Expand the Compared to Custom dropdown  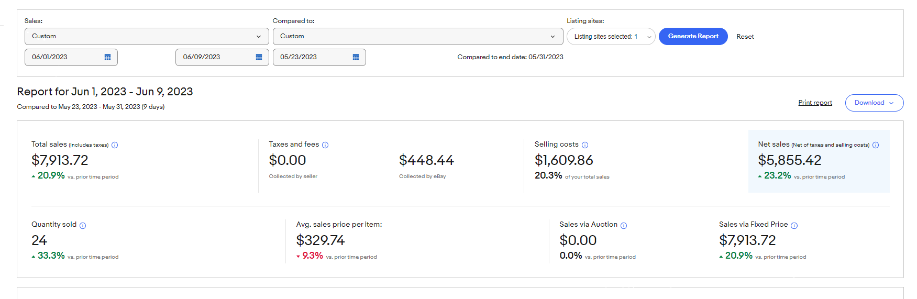418,36
